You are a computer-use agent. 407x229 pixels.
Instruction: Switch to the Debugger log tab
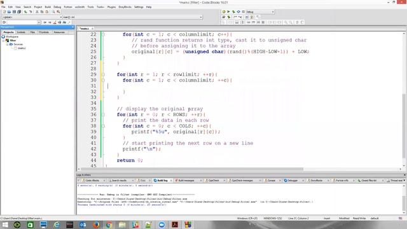point(293,181)
